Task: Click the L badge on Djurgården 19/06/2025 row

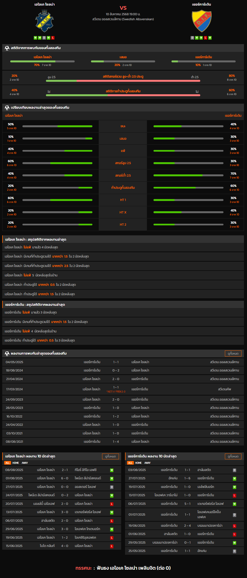Action: (235, 526)
